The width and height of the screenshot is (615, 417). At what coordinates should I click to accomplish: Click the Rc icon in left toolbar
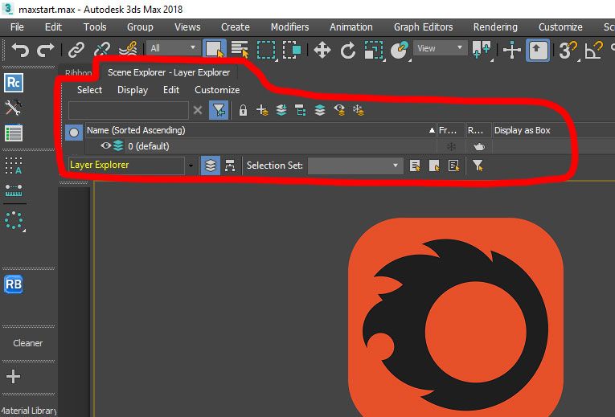14,83
